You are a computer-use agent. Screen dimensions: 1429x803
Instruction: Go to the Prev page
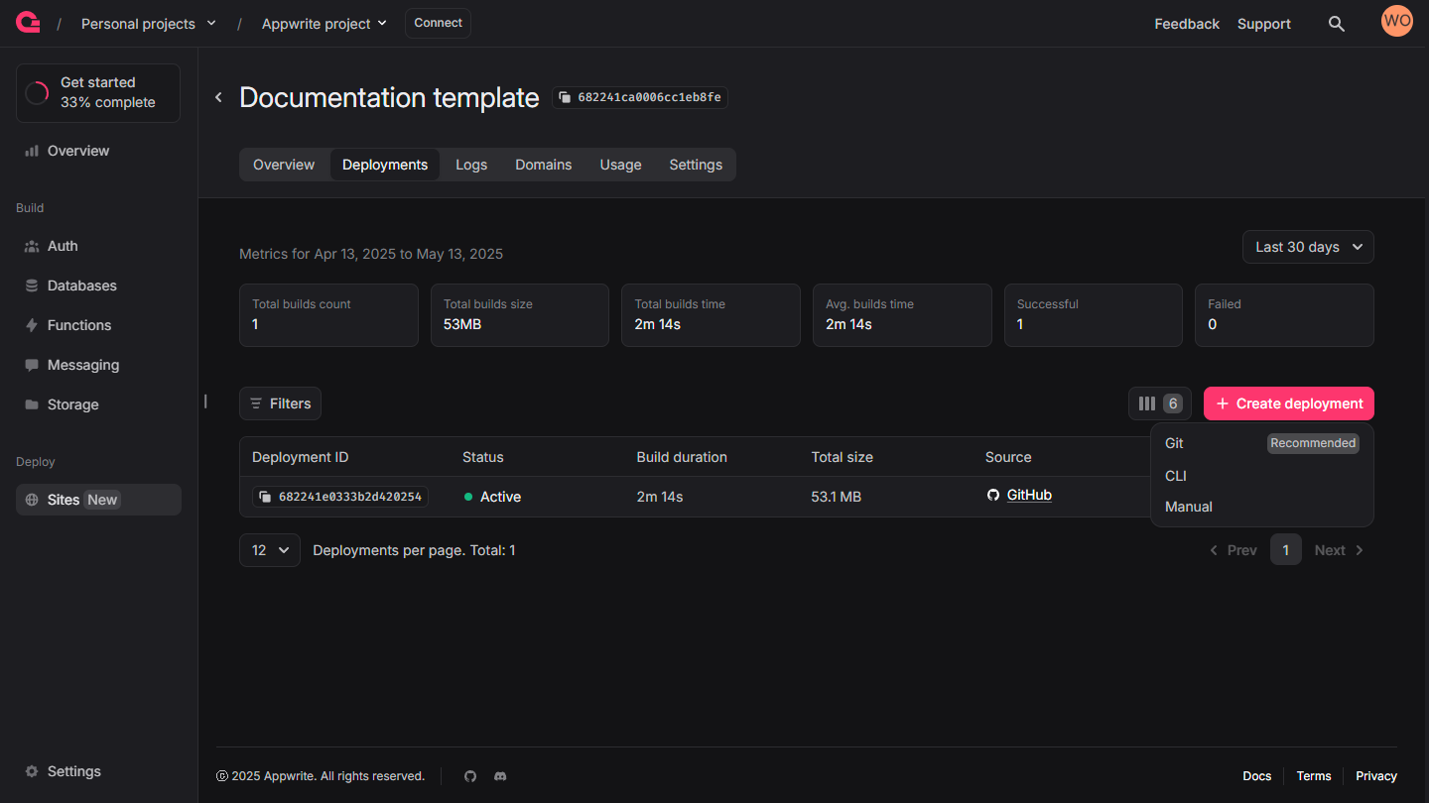[1233, 550]
